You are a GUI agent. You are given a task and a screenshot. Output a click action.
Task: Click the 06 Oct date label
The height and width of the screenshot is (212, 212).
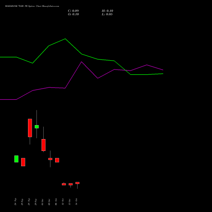56,202
